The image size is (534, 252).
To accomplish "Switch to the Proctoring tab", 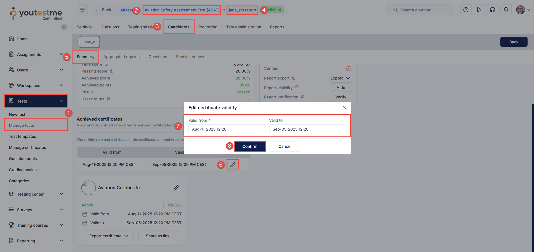I will pos(208,27).
